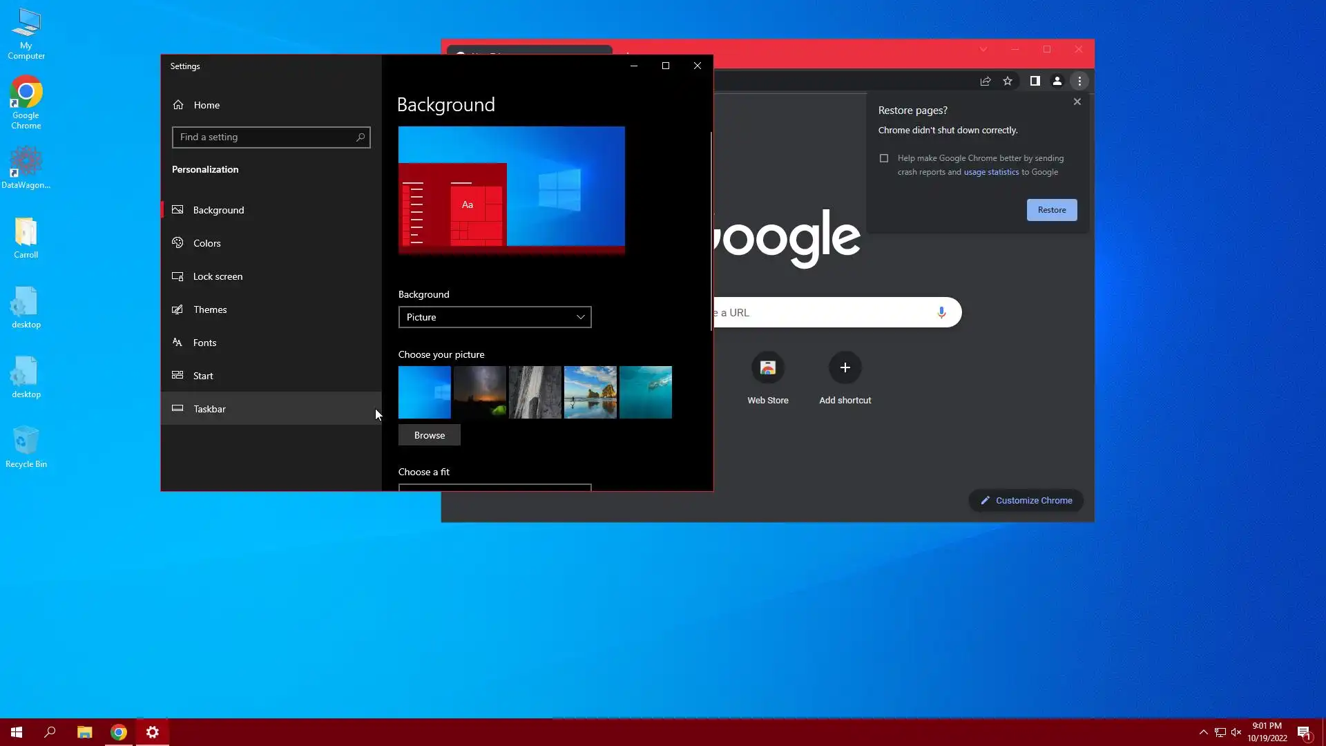
Task: Open Chrome's three-dot menu
Action: (x=1079, y=82)
